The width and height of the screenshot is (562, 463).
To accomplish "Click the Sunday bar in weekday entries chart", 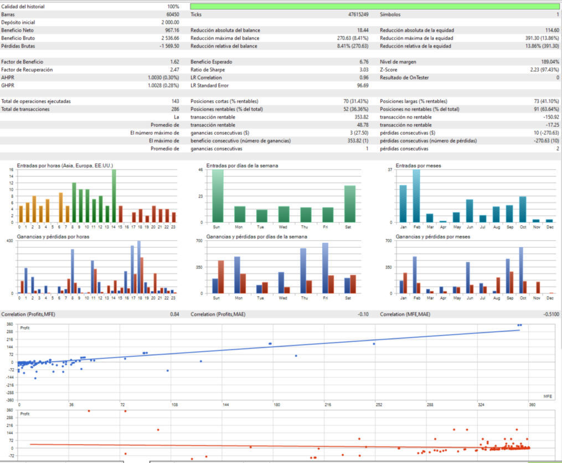I will click(218, 196).
